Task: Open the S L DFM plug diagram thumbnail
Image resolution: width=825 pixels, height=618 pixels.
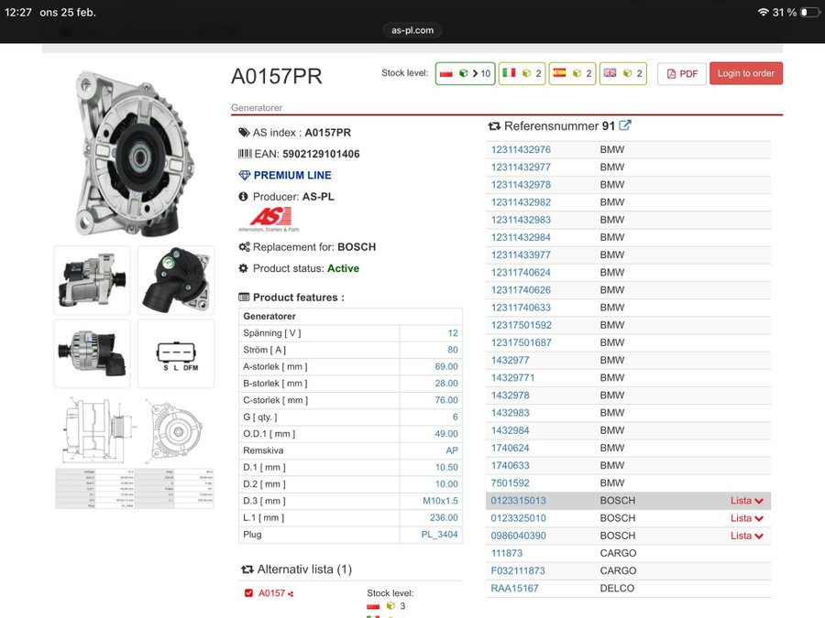Action: point(176,353)
